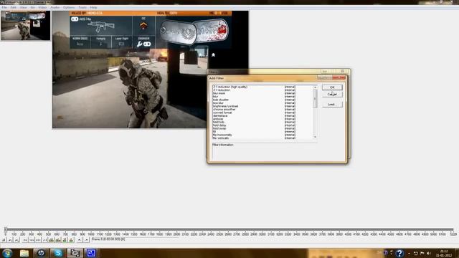Close the Add Filter dialog
The height and width of the screenshot is (258, 459).
(339, 78)
